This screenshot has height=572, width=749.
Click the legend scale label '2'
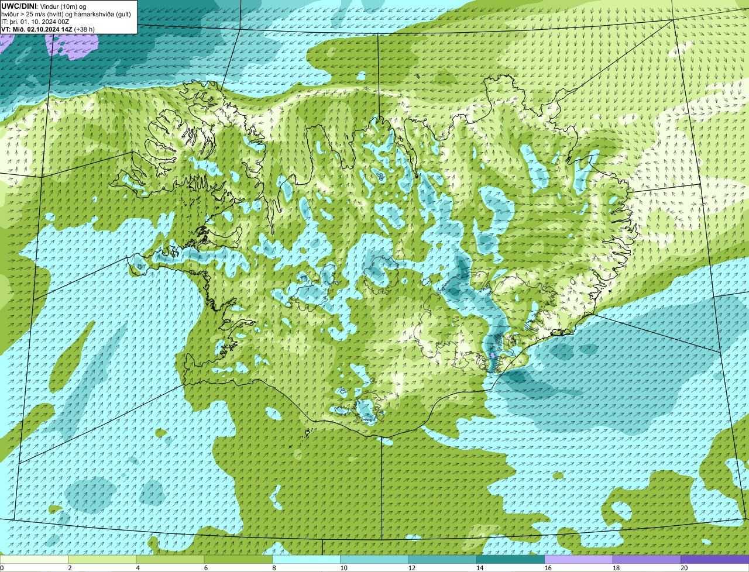click(70, 568)
